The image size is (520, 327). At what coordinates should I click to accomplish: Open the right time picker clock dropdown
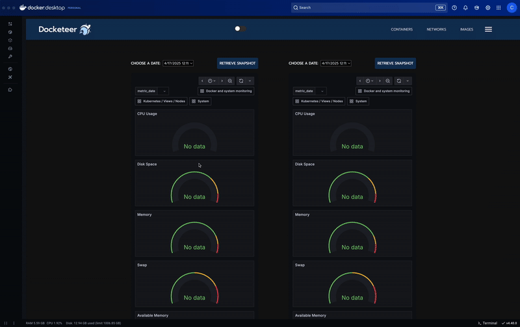tap(369, 81)
